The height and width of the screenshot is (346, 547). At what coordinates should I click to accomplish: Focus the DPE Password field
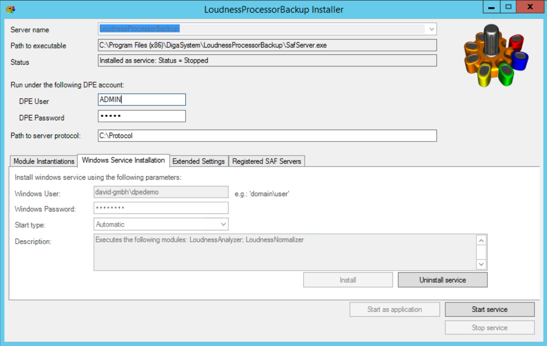pos(142,116)
